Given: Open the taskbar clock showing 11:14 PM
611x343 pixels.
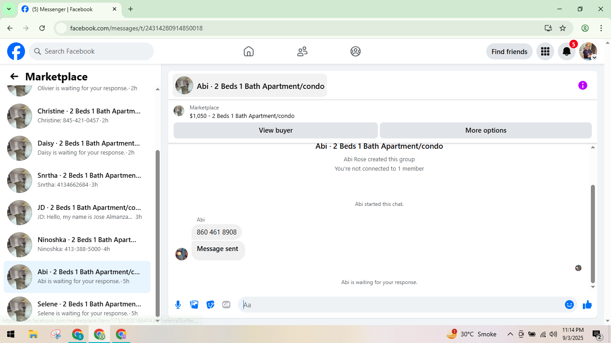Looking at the screenshot, I should [x=573, y=334].
